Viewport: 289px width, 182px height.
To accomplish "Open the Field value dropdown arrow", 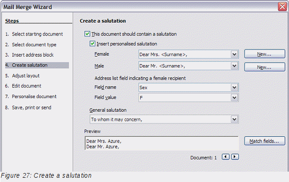I will coord(234,98).
